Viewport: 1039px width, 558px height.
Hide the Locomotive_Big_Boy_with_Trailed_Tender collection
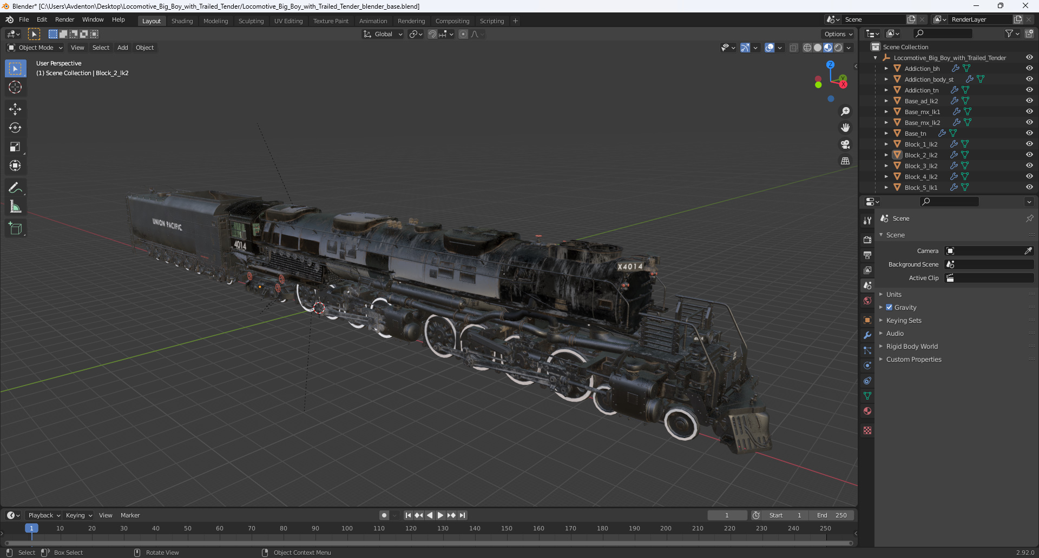(x=1029, y=57)
